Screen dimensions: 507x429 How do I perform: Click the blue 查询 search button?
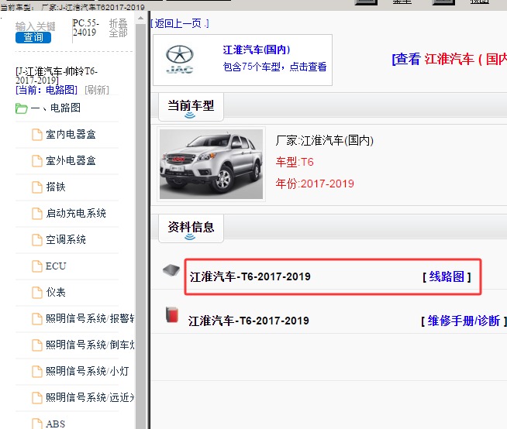coord(33,37)
